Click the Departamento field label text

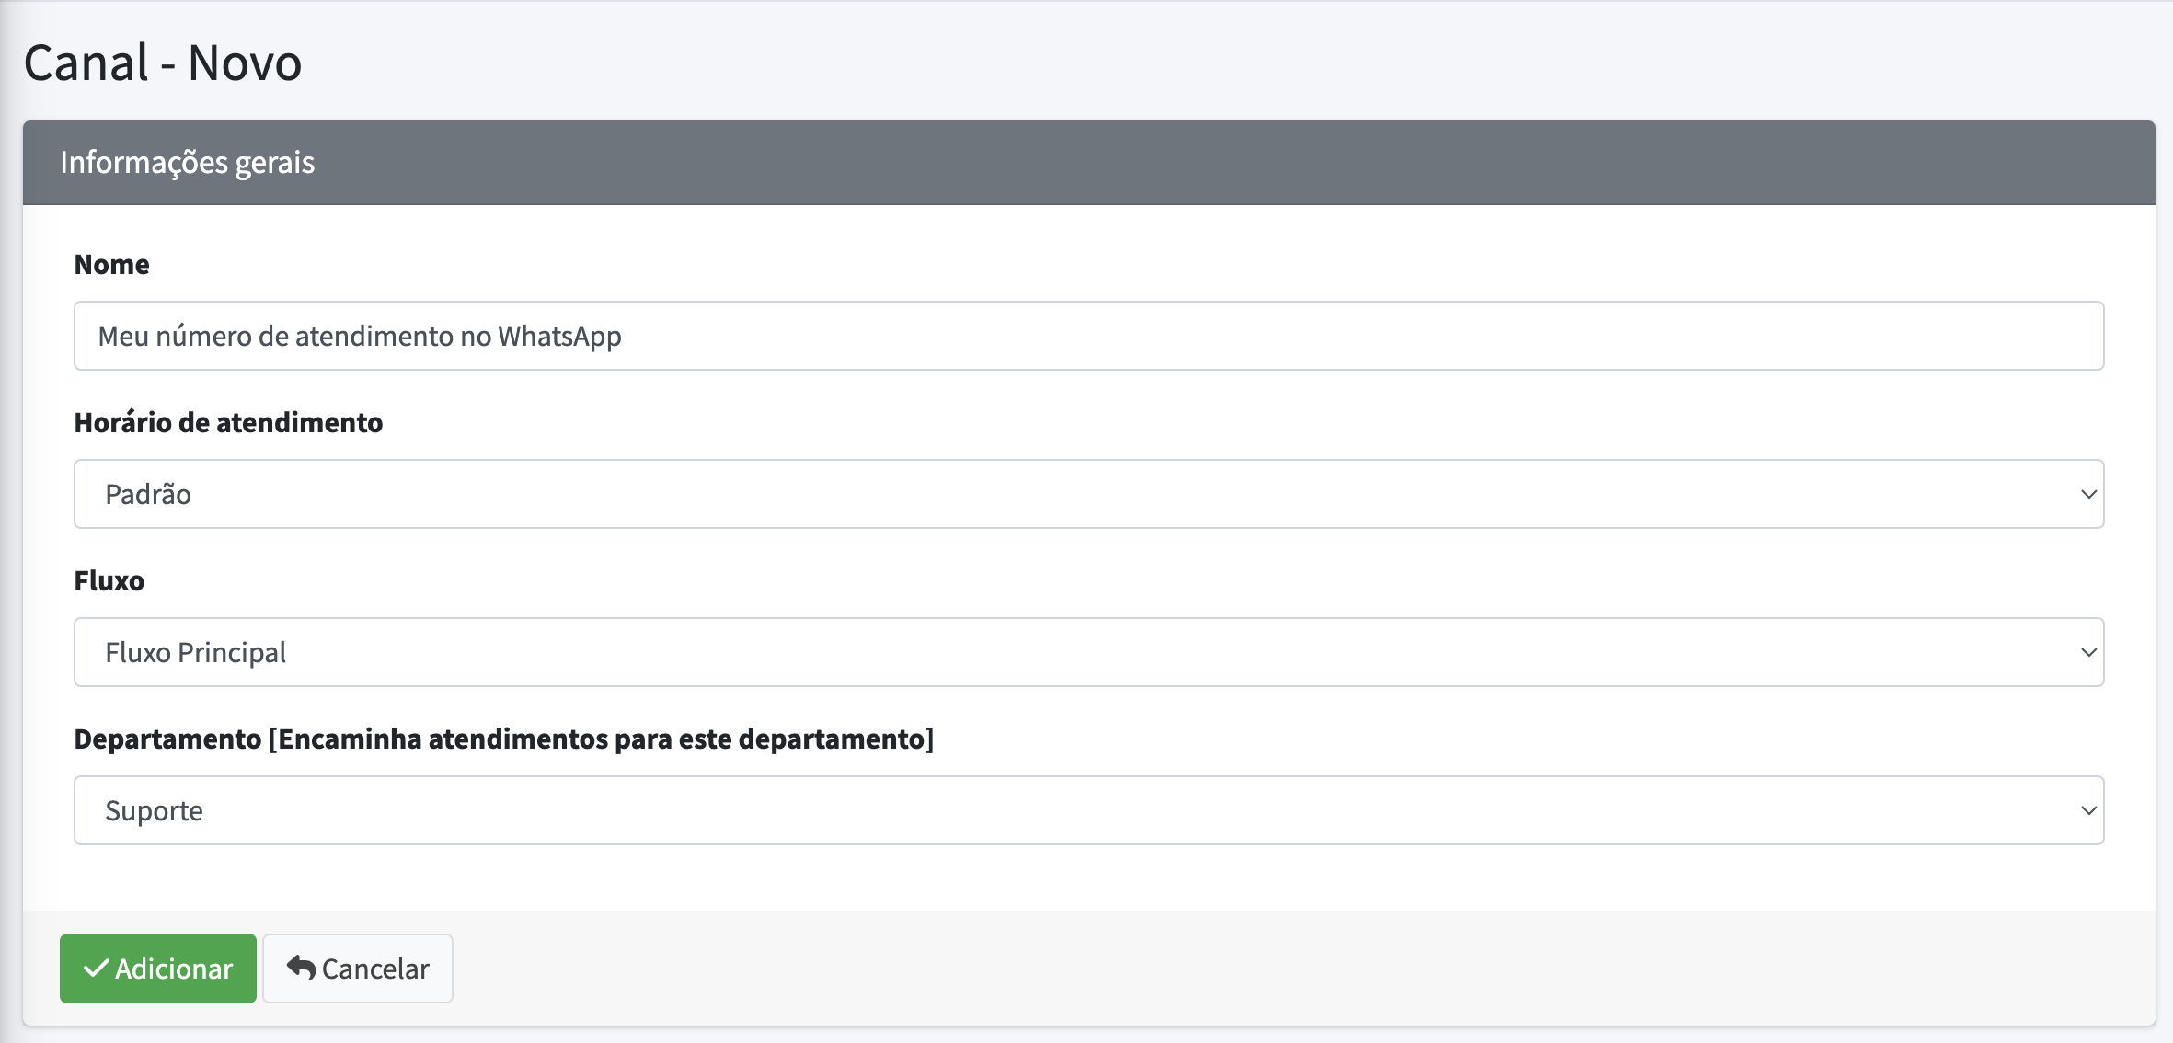pyautogui.click(x=503, y=739)
